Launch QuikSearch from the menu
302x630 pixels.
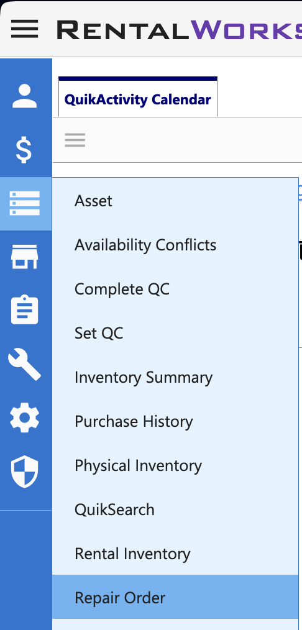tap(175, 509)
